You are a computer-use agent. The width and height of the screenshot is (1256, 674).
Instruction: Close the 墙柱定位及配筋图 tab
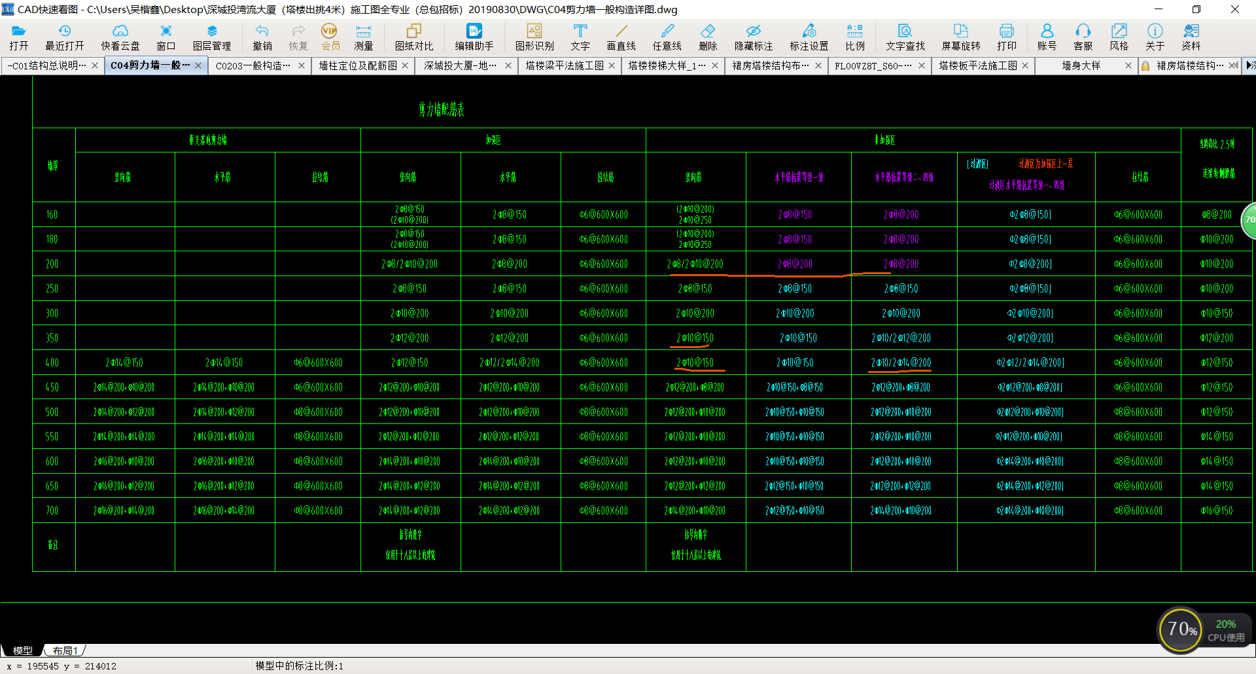[405, 65]
